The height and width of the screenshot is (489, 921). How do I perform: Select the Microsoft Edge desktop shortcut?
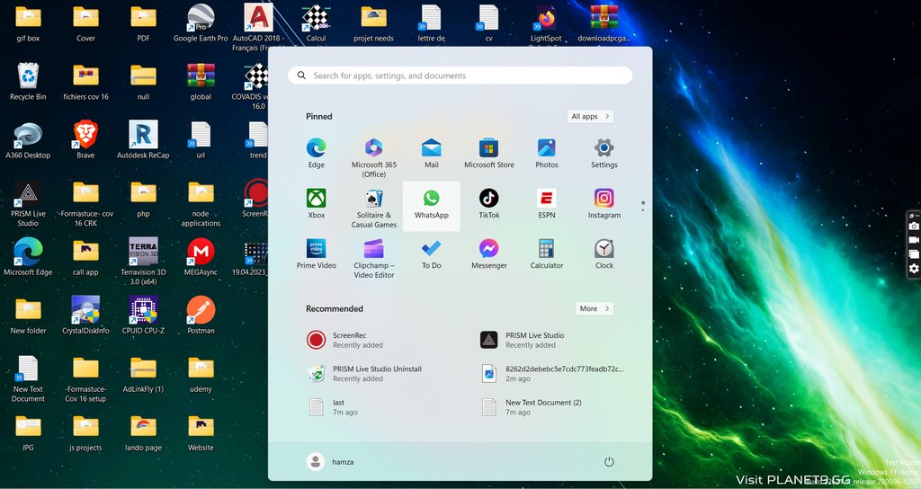(x=28, y=256)
